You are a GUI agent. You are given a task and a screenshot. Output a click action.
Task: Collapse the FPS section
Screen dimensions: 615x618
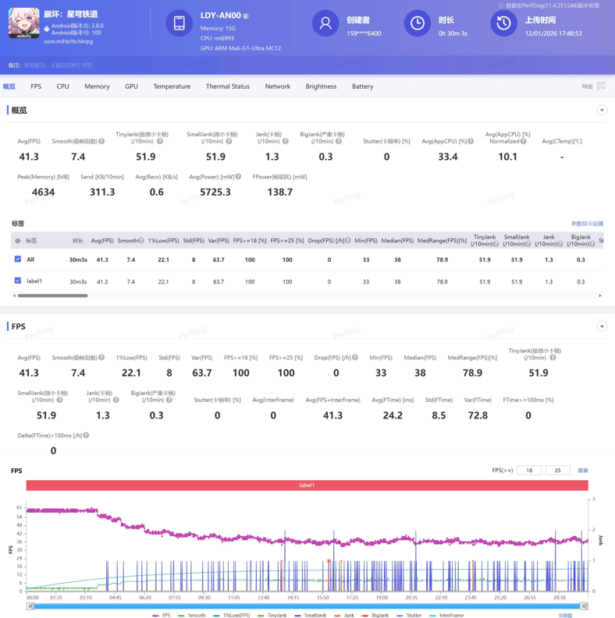pyautogui.click(x=602, y=327)
